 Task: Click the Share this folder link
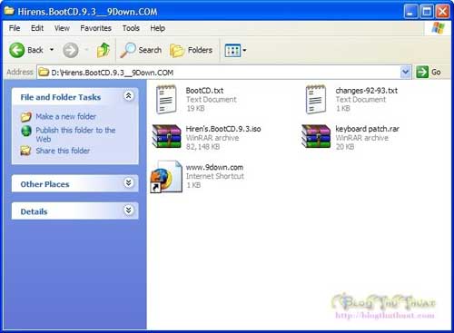(63, 151)
